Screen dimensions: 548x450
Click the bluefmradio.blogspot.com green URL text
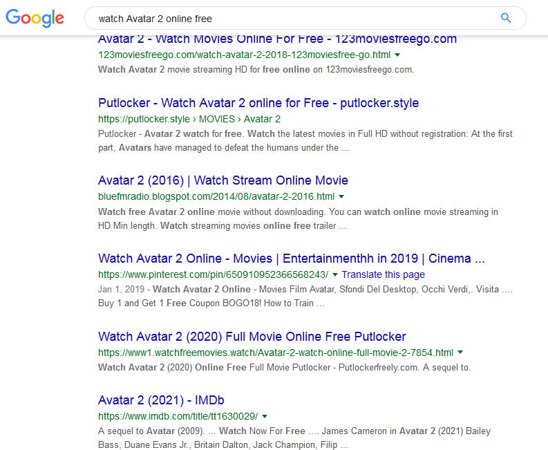216,196
